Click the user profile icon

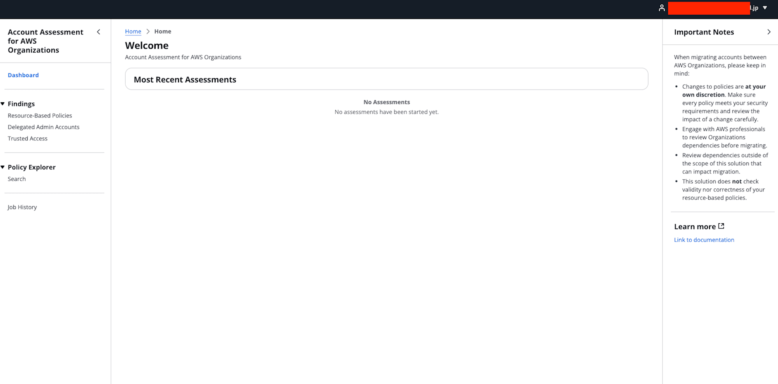pyautogui.click(x=662, y=8)
